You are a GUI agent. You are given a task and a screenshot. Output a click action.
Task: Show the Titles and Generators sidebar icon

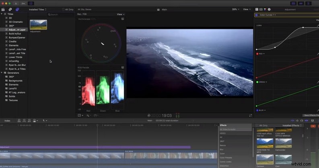pos(17,10)
